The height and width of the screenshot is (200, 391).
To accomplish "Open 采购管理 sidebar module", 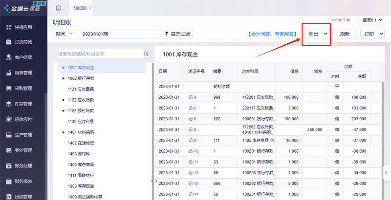I will [23, 88].
